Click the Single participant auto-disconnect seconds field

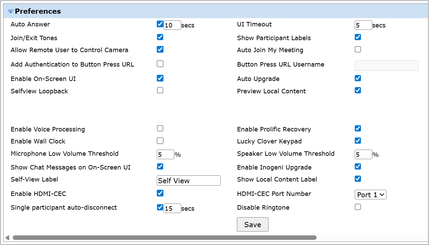coord(172,208)
